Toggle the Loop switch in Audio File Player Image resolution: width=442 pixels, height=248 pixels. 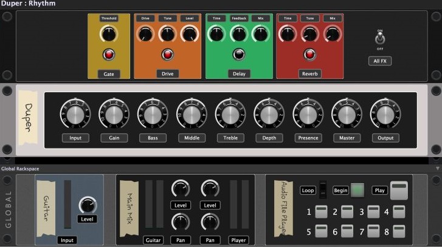pyautogui.click(x=323, y=190)
